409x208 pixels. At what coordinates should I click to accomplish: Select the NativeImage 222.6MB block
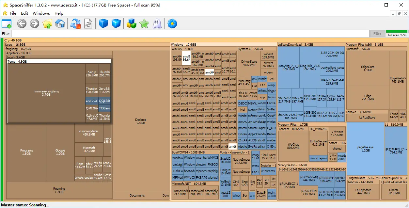coord(241,161)
